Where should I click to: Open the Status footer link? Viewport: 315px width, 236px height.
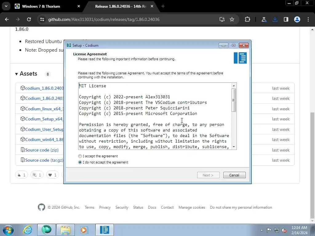[138, 207]
